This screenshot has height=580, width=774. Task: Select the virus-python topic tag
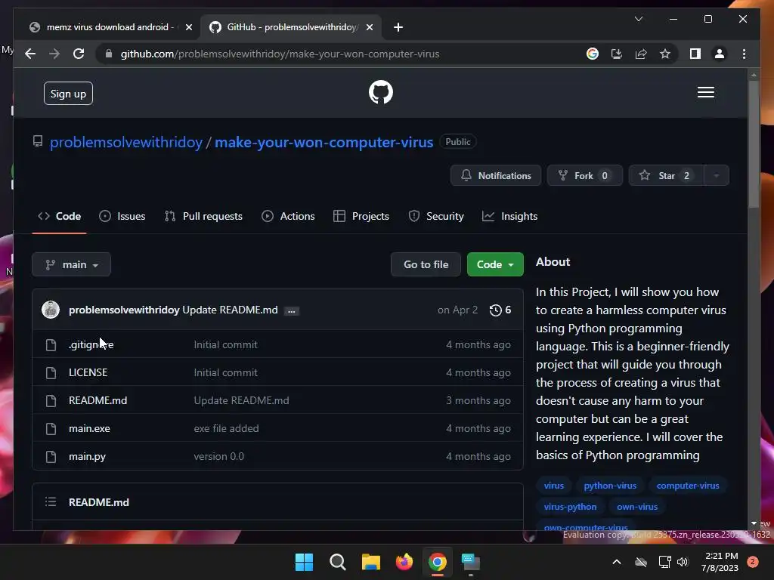(x=570, y=507)
